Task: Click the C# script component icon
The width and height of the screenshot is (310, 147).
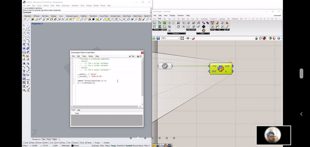Action: tap(204, 23)
